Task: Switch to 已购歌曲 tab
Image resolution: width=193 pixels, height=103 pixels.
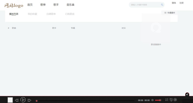Action: coord(70,14)
